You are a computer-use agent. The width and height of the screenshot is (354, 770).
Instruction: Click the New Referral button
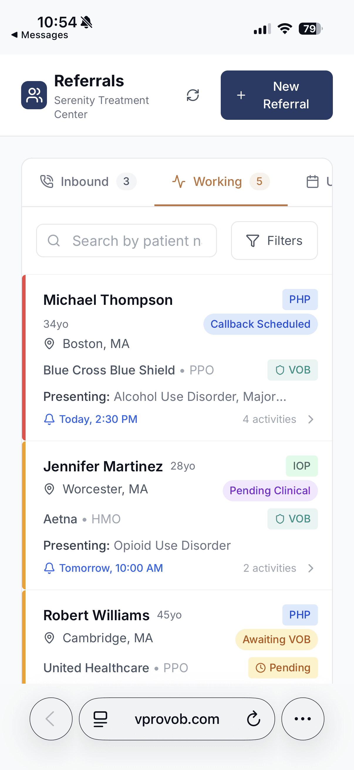tap(276, 95)
